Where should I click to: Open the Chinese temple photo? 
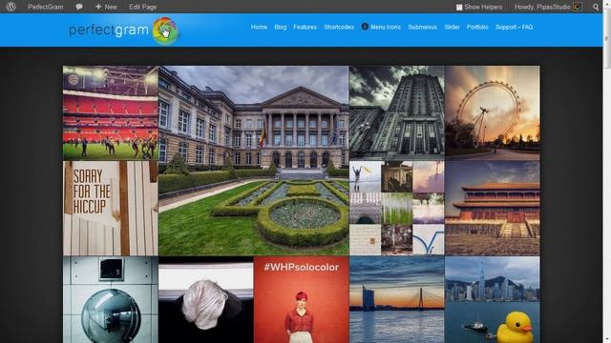pos(493,208)
